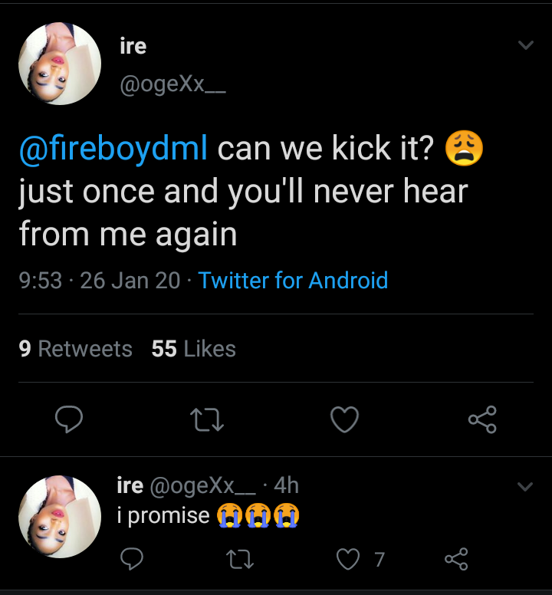
Task: Share the "i promise" reply
Action: pyautogui.click(x=457, y=560)
